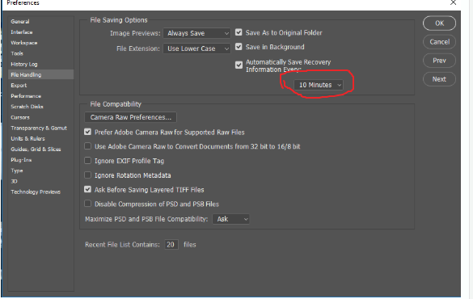Go to previous page with Prev
The width and height of the screenshot is (473, 299).
[x=439, y=61]
